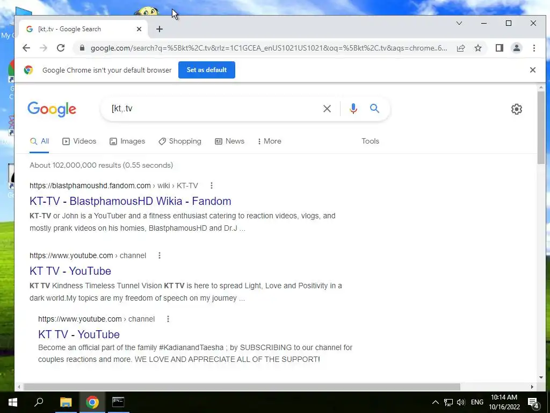Image resolution: width=550 pixels, height=413 pixels.
Task: Go to the Google logo homepage
Action: [x=52, y=109]
